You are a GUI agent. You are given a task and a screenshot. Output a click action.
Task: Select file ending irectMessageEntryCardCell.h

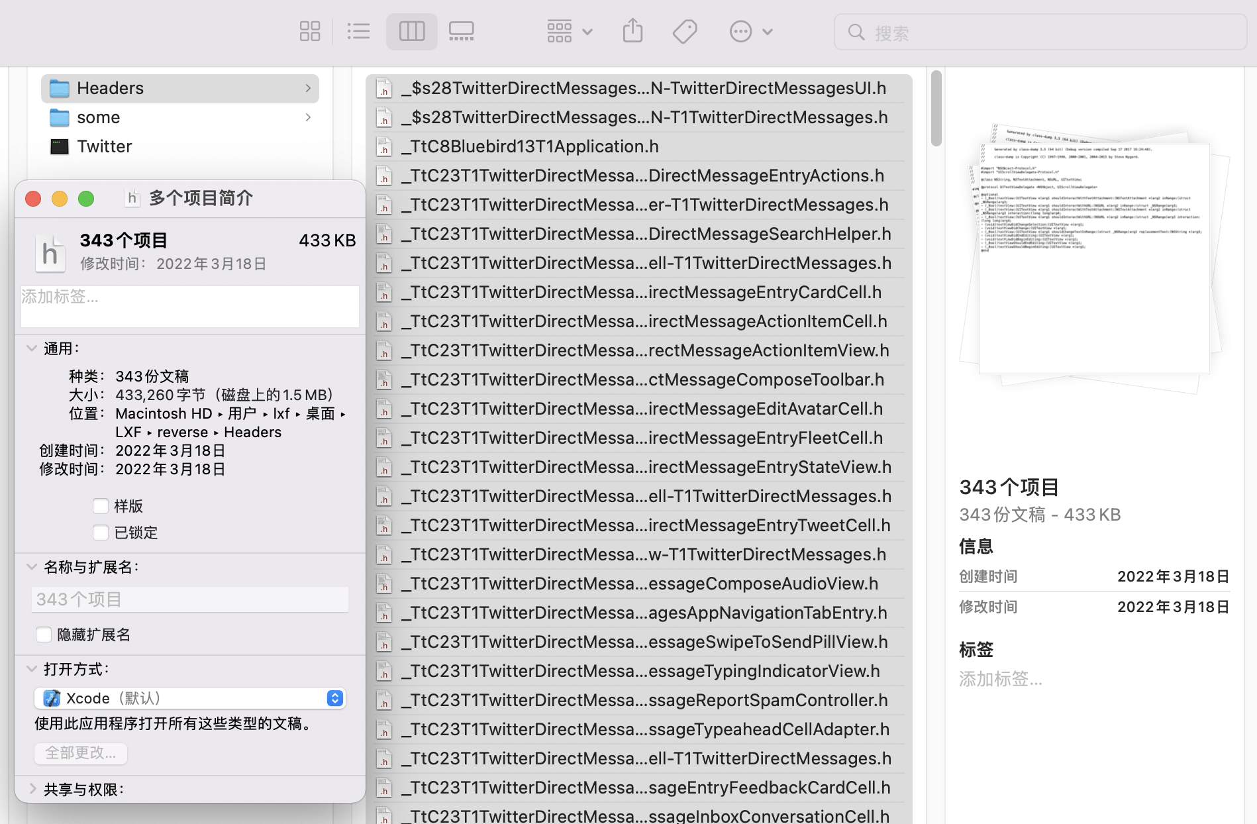(639, 292)
